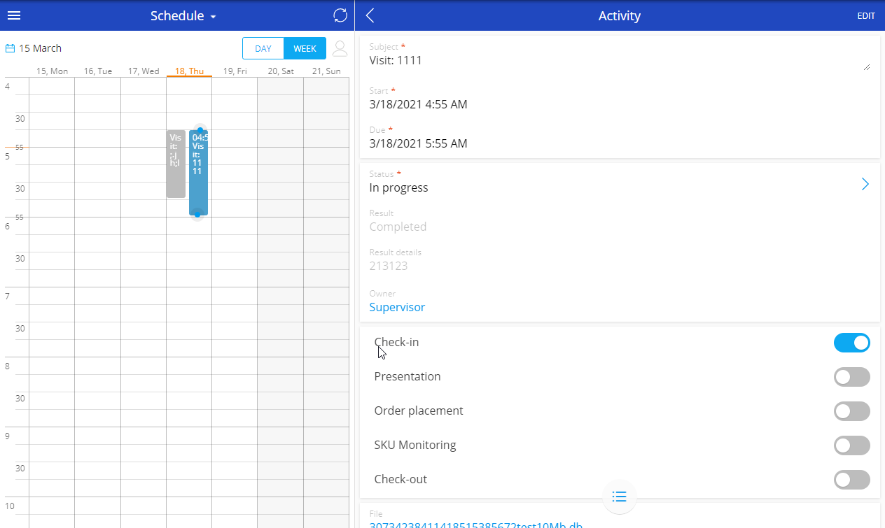Select the gray Visit calendar event
This screenshot has width=885, height=528.
[176, 164]
